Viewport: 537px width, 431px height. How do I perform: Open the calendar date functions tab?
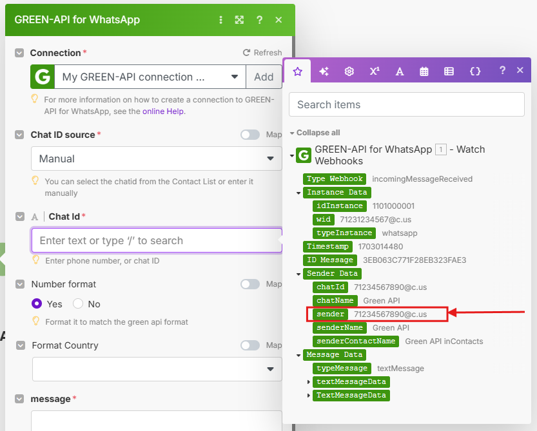click(424, 71)
